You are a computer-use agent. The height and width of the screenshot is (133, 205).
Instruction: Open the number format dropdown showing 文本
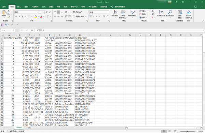(108, 12)
